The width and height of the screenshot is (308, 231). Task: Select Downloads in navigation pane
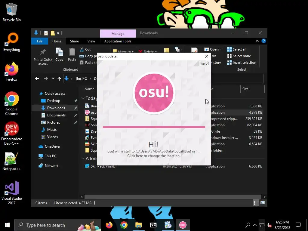[55, 108]
